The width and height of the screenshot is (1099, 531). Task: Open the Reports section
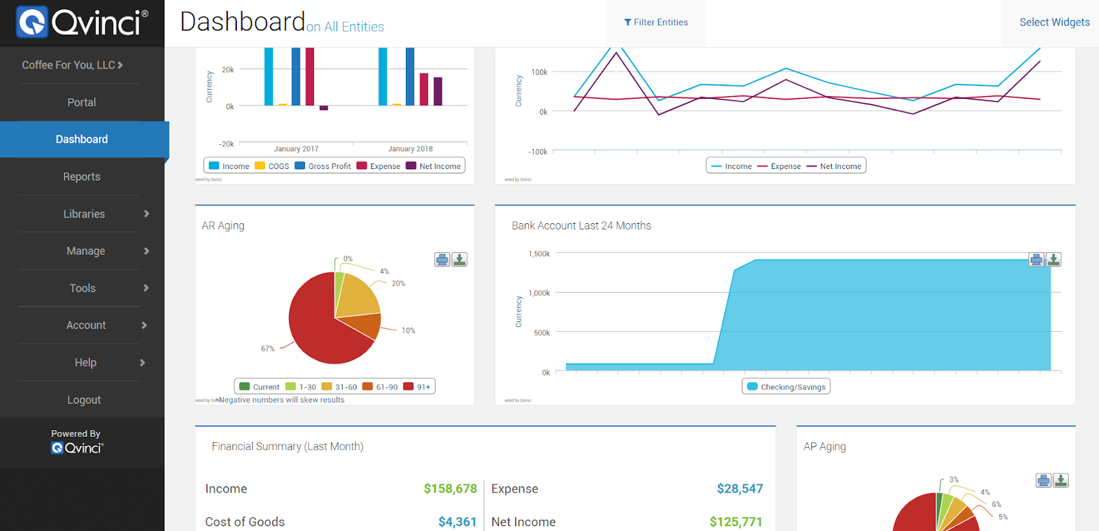pyautogui.click(x=82, y=177)
